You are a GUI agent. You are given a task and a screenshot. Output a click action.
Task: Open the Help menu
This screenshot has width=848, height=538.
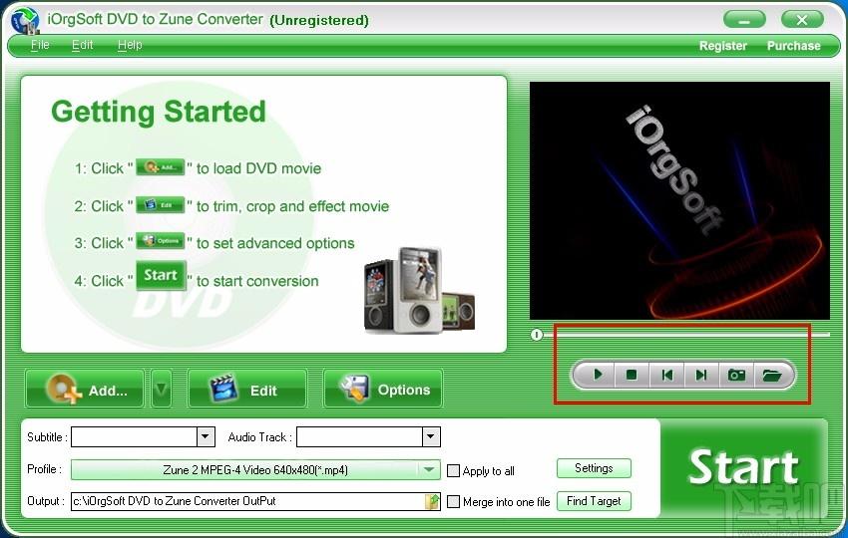coord(130,45)
